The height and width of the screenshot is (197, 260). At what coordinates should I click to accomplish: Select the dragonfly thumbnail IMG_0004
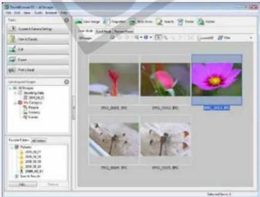tap(114, 139)
